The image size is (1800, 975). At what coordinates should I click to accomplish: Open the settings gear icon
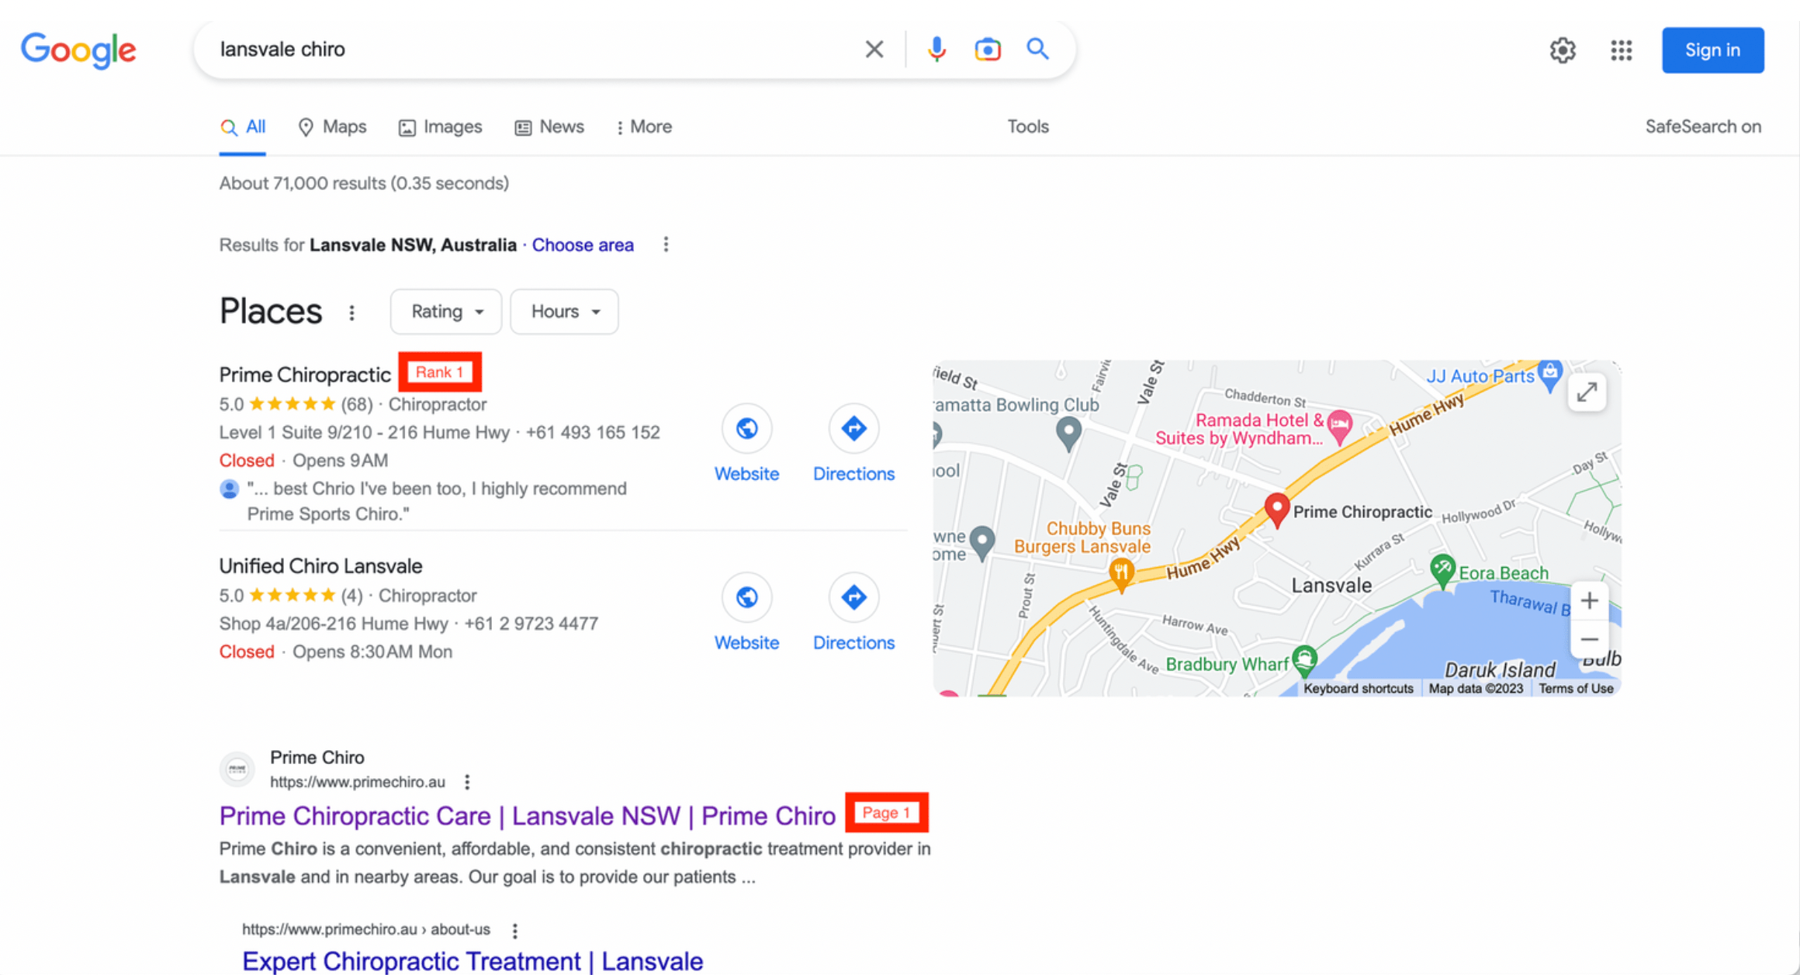(x=1563, y=50)
